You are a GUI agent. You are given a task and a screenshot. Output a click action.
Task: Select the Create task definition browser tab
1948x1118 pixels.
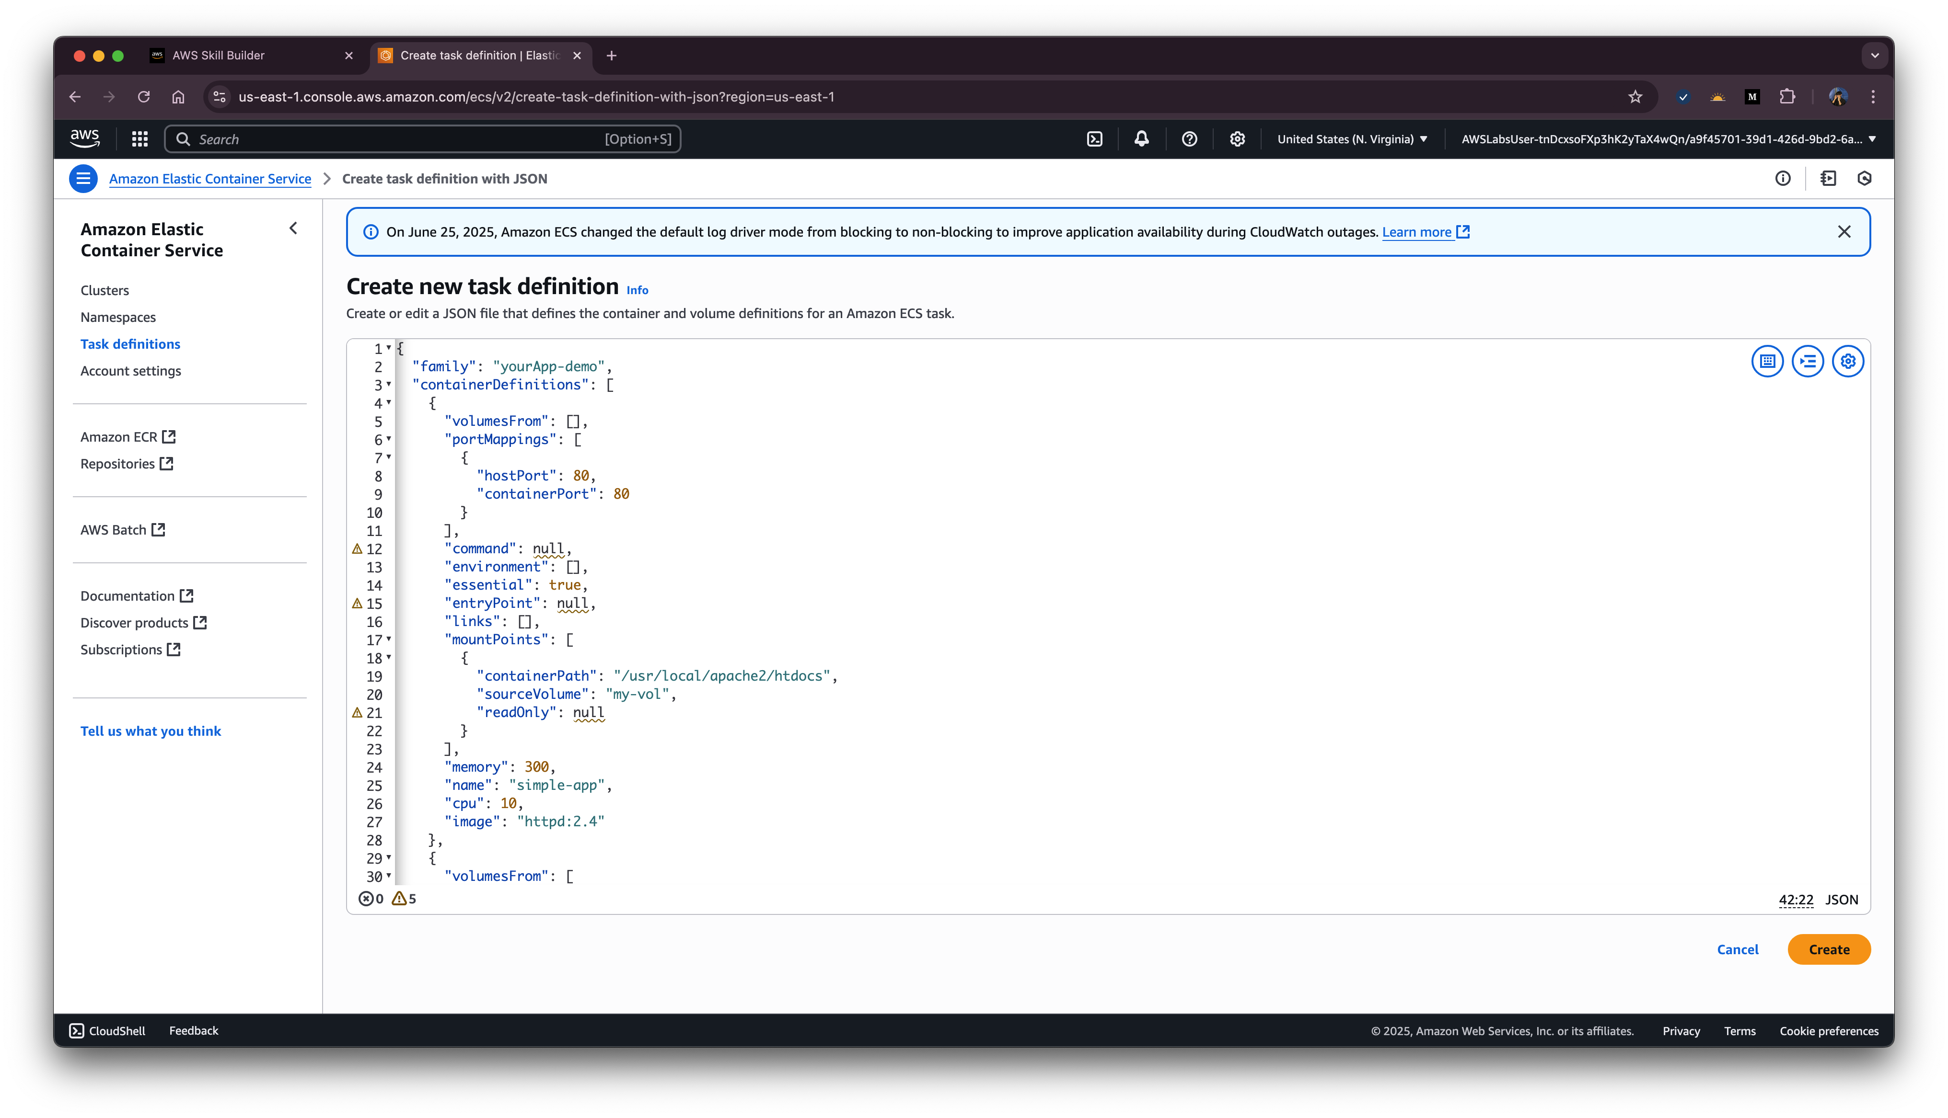point(481,55)
